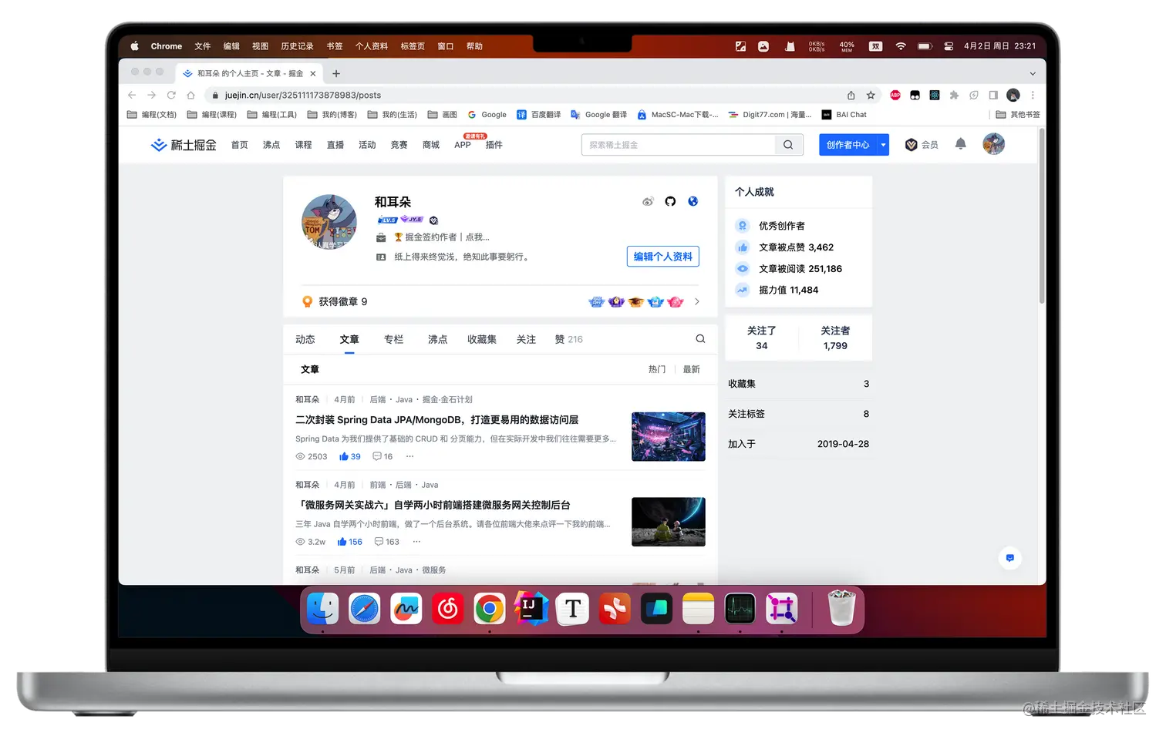The height and width of the screenshot is (736, 1166).
Task: Go to the browser home icon
Action: pos(190,96)
